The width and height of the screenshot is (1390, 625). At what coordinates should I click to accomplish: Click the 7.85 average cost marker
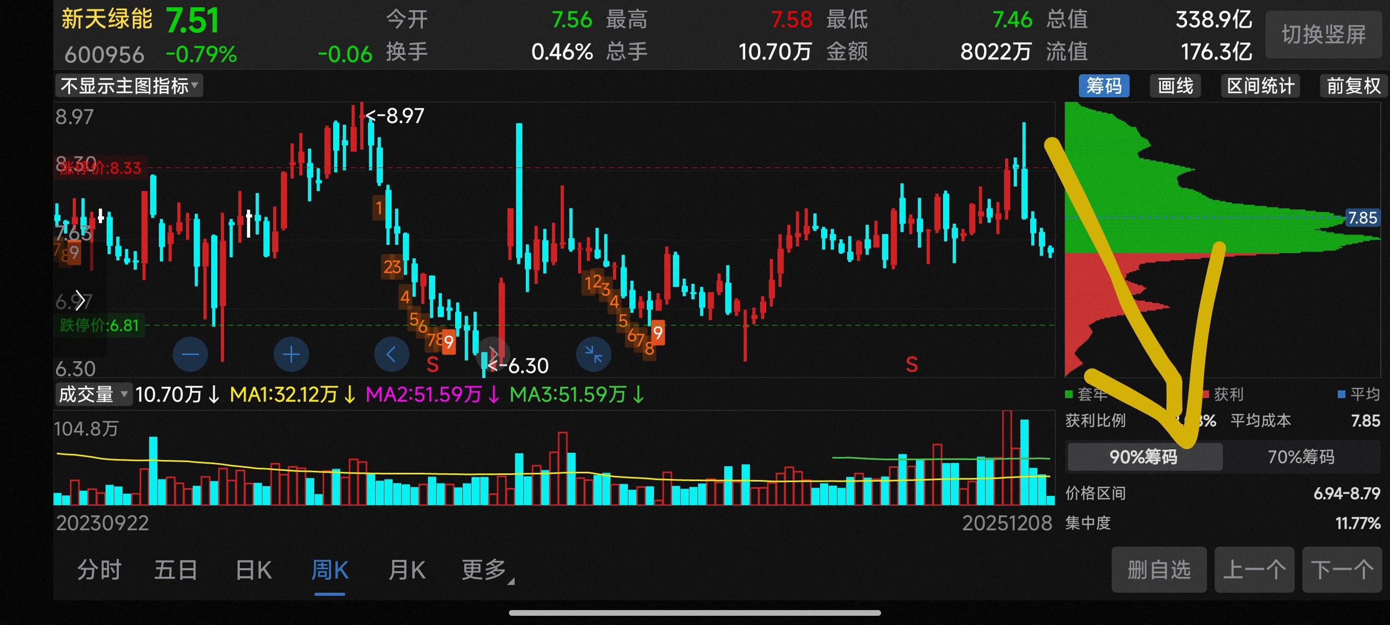coord(1362,218)
